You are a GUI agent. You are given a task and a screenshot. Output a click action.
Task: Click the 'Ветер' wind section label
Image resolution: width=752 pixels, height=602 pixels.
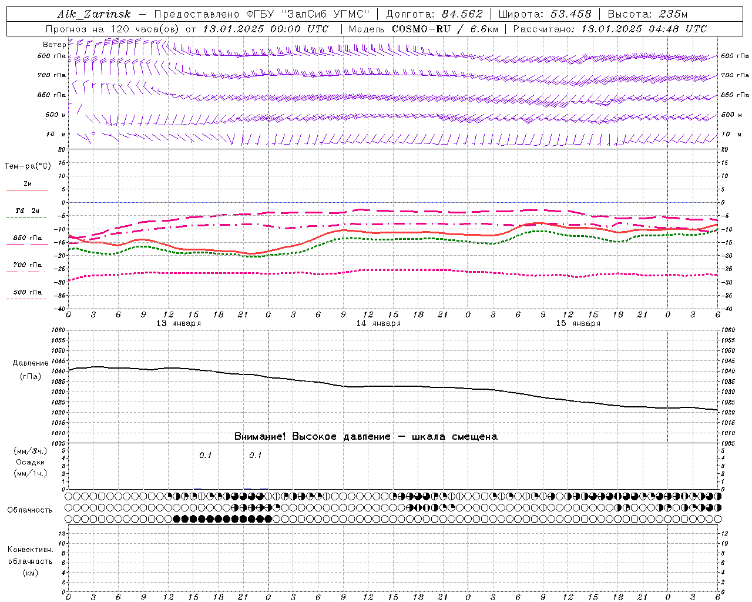coord(54,45)
